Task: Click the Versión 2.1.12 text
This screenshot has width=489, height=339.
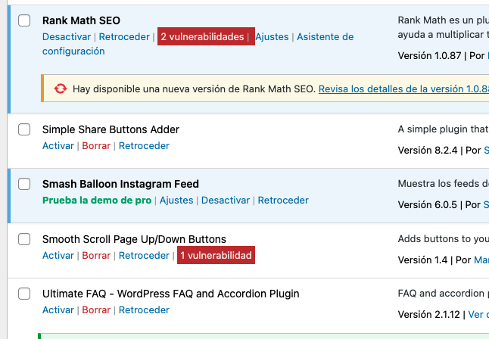Action: pyautogui.click(x=428, y=315)
